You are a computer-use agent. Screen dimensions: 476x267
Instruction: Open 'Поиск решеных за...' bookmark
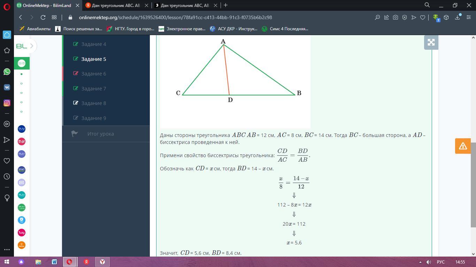(x=79, y=29)
